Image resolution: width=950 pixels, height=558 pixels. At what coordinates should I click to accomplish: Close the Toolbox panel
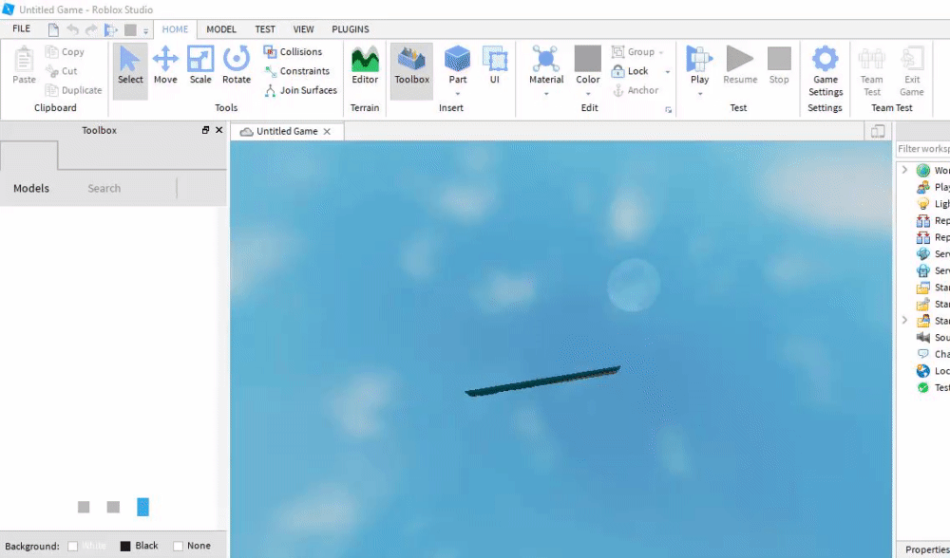pyautogui.click(x=219, y=130)
